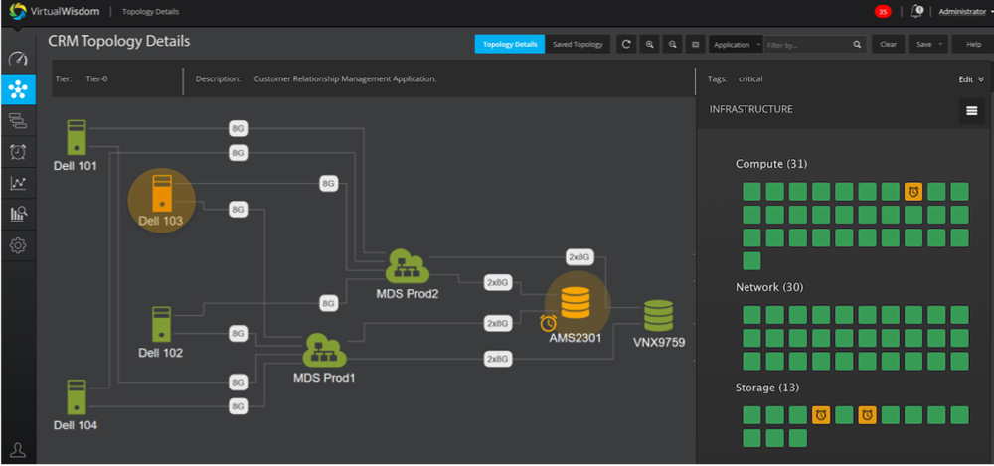Click the VirtualWisdom logo
994x466 pixels.
pos(55,11)
